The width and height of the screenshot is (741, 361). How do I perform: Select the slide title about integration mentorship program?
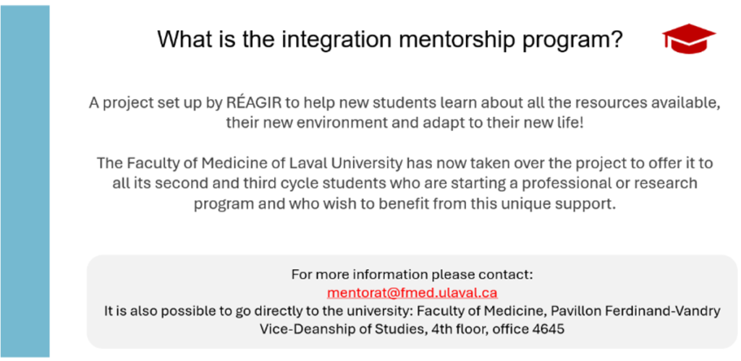(x=390, y=39)
